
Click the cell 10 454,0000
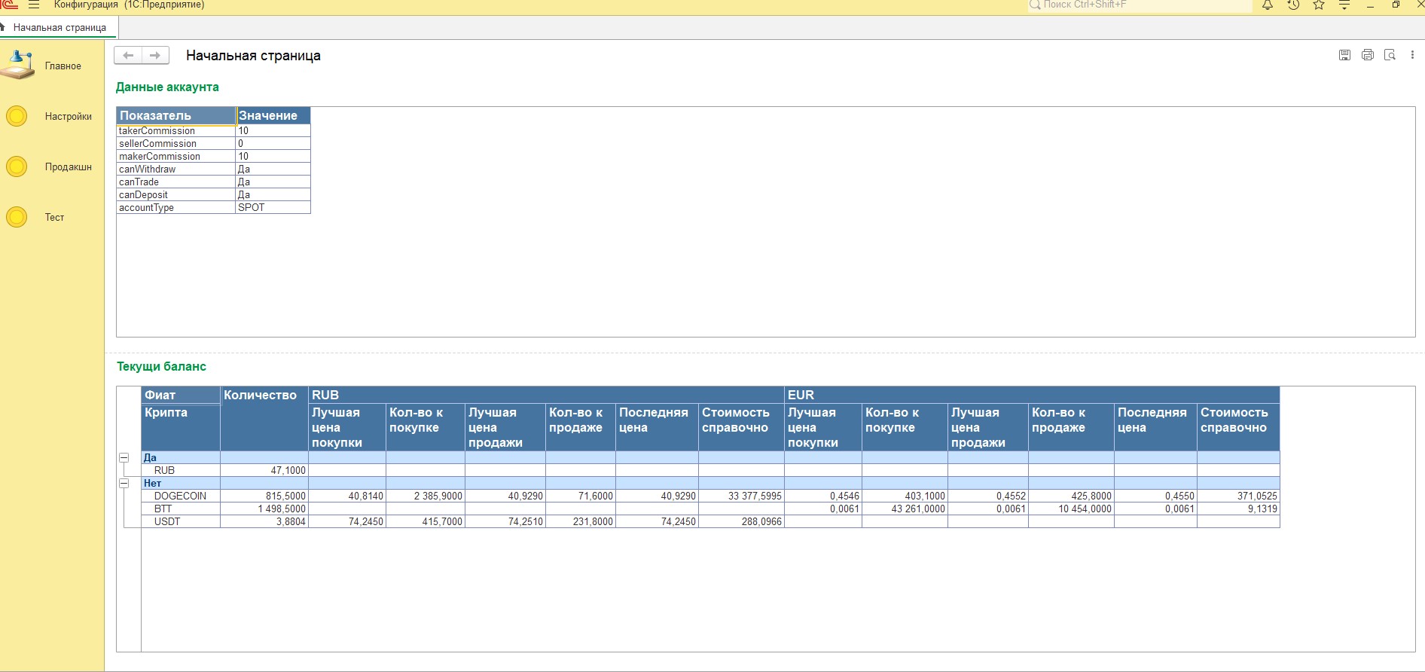point(1071,509)
